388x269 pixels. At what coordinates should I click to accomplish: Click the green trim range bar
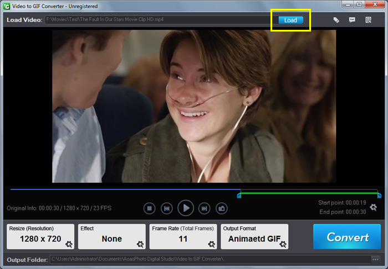click(309, 193)
